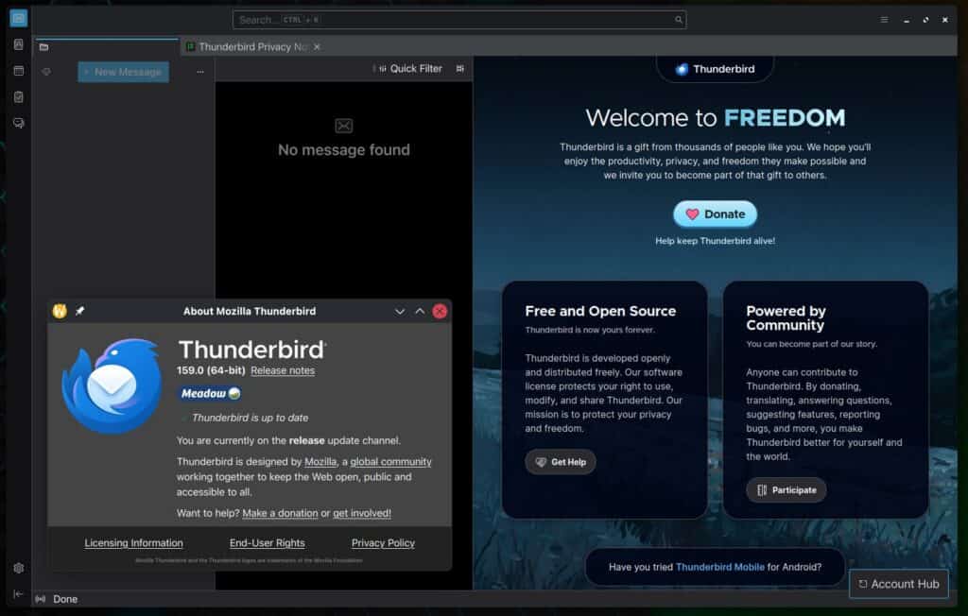The height and width of the screenshot is (616, 968).
Task: Click the '159.0 (64-bit)' version text
Action: (x=211, y=370)
